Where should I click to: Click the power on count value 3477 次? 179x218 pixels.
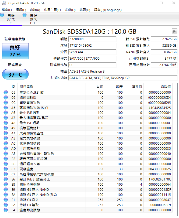(164, 58)
